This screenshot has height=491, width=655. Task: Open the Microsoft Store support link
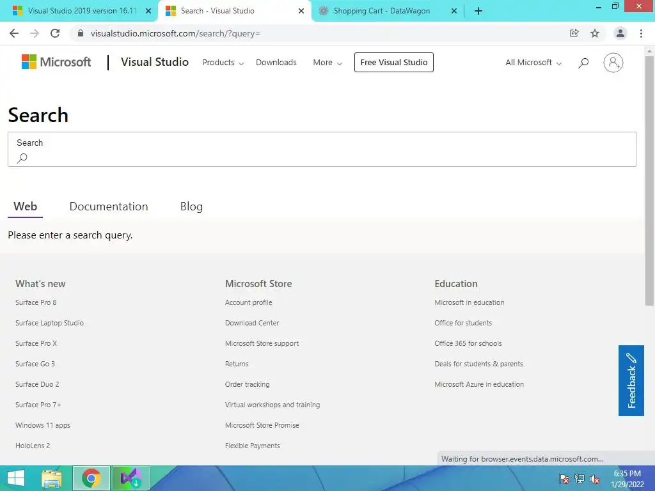262,343
